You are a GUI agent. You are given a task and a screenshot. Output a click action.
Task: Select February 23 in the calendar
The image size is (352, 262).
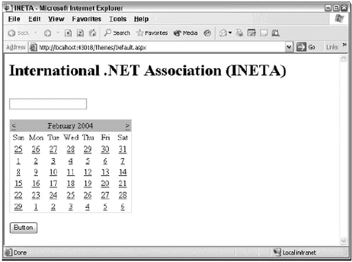tap(36, 195)
